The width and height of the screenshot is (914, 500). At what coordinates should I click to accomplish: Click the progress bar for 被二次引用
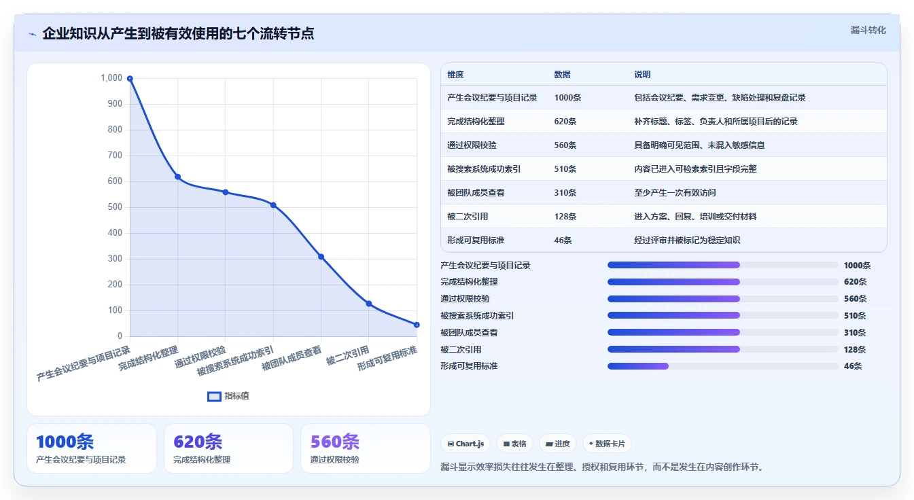tap(722, 349)
